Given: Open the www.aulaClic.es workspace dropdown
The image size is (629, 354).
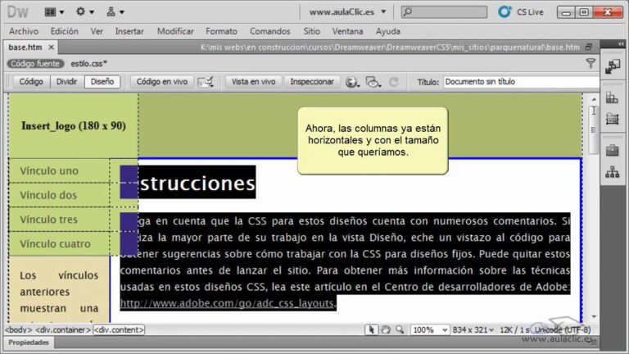Looking at the screenshot, I should [347, 12].
